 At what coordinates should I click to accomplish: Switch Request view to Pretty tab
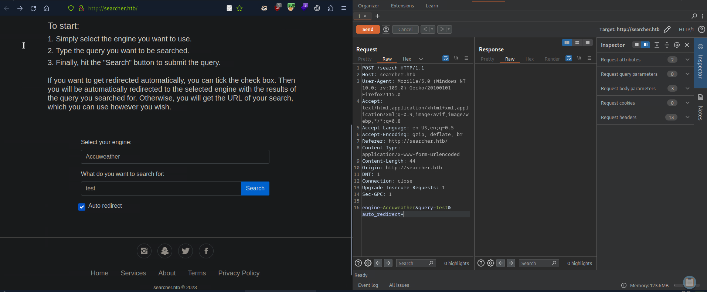pos(365,59)
